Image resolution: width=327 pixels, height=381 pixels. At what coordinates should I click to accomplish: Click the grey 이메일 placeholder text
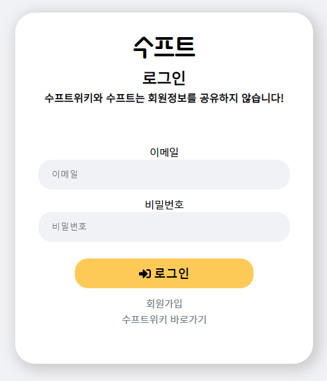[x=65, y=174]
